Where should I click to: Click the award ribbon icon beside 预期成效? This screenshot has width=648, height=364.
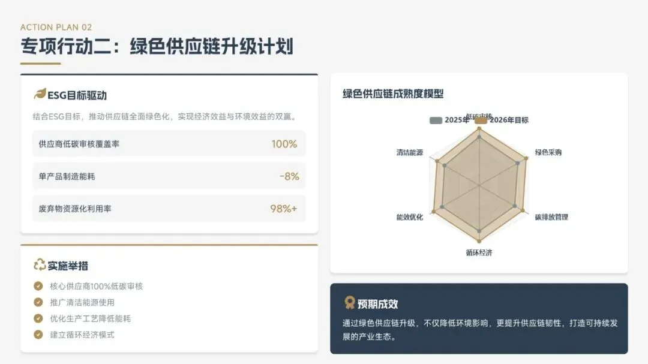pos(350,303)
